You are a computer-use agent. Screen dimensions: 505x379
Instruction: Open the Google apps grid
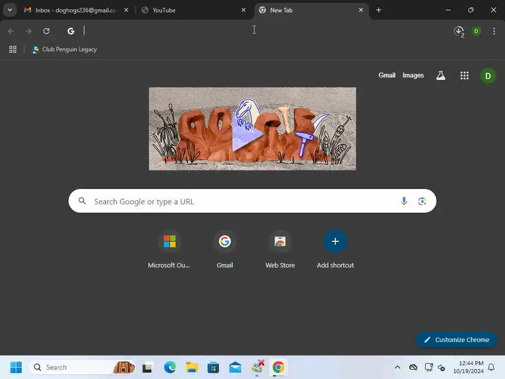tap(465, 76)
